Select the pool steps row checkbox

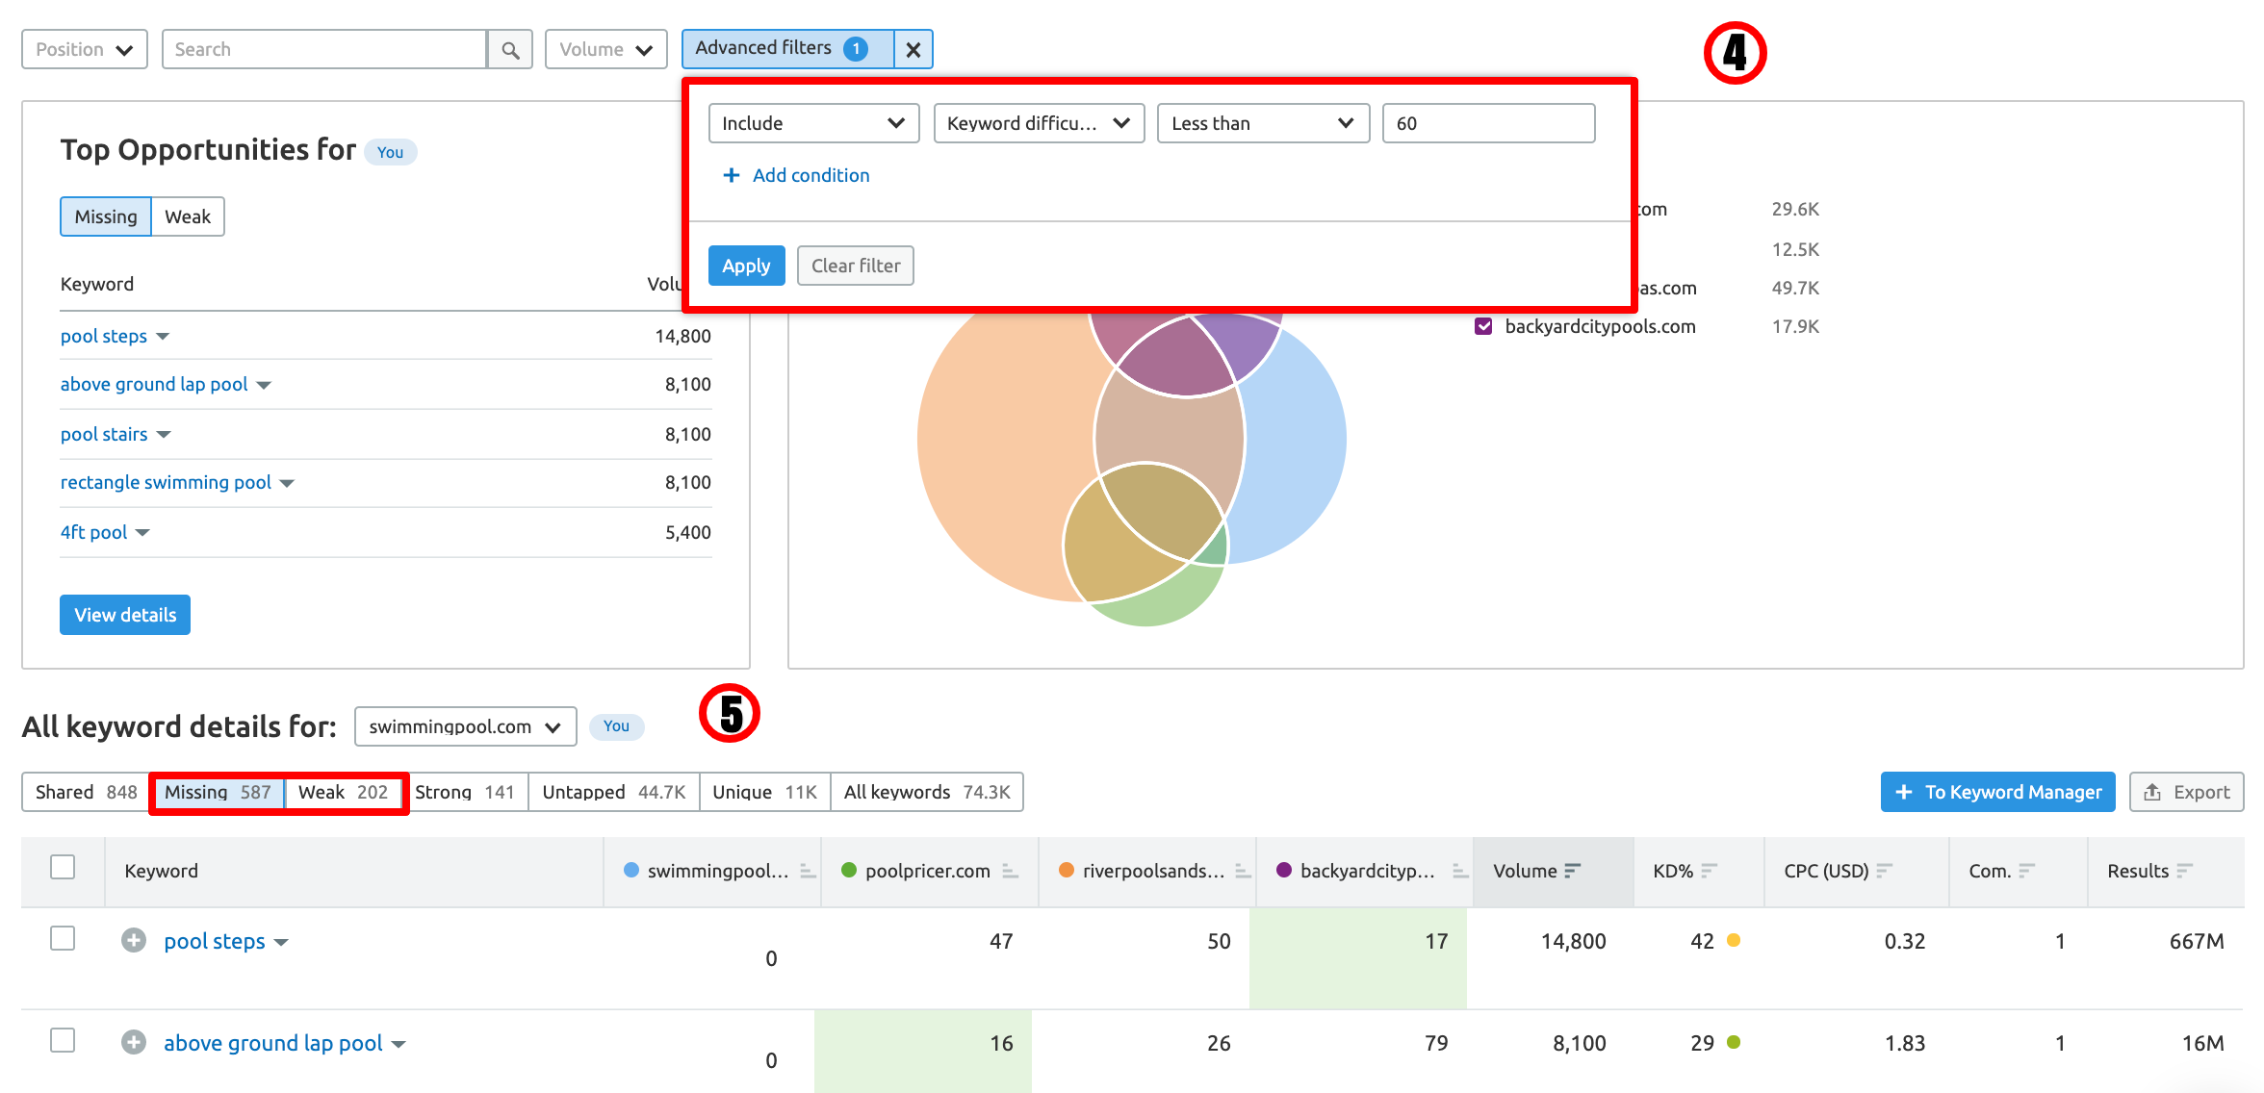63,939
